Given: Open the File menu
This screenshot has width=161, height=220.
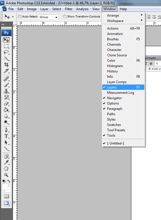Looking at the screenshot, I should click(11, 9).
